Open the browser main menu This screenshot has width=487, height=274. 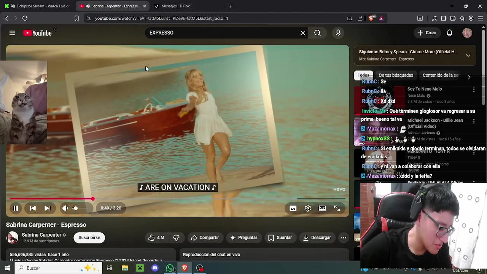pyautogui.click(x=480, y=18)
